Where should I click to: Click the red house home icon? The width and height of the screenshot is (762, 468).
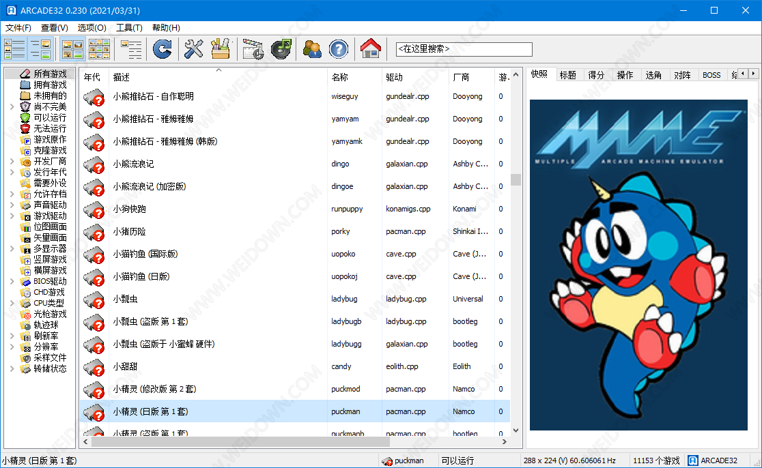pyautogui.click(x=370, y=49)
